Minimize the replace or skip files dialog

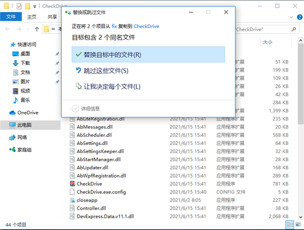click(191, 12)
